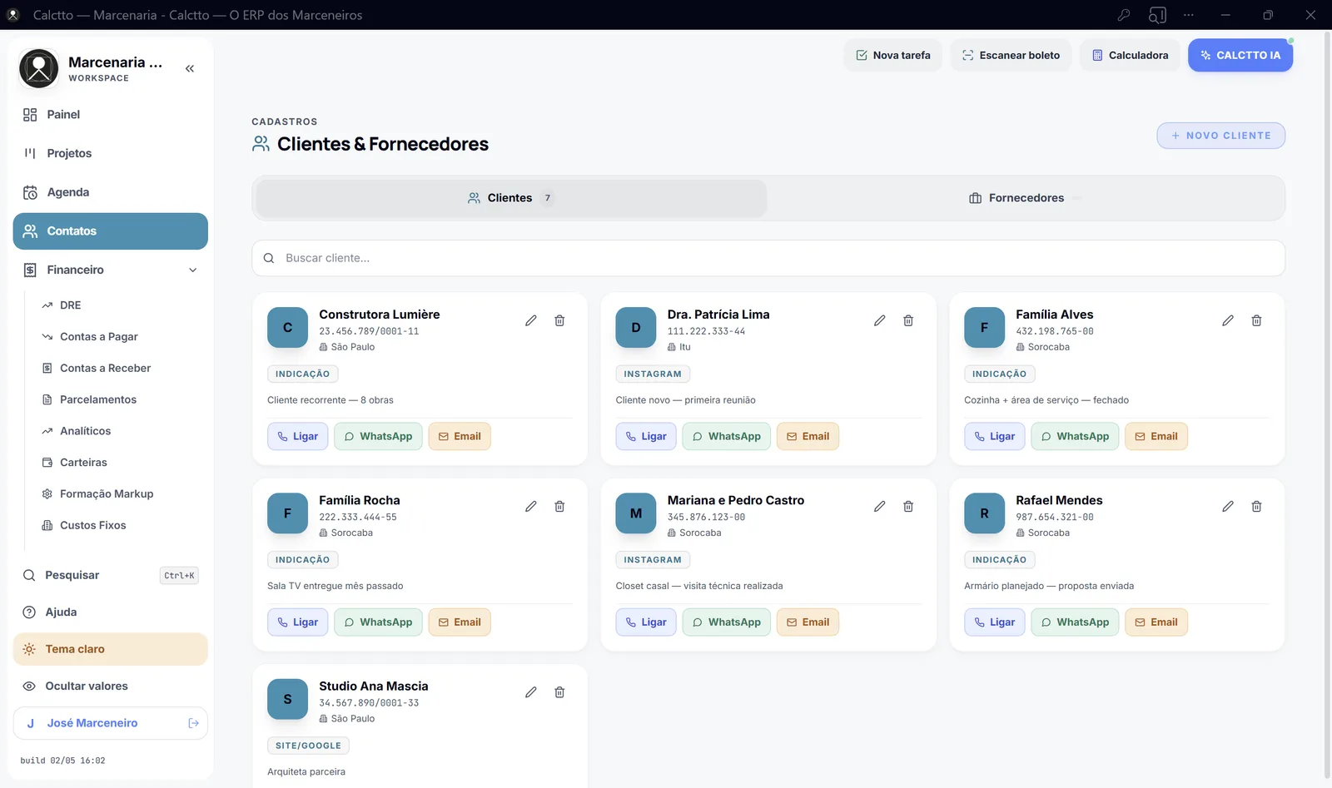Click the Novo Cliente button
Viewport: 1332px width, 788px height.
(x=1220, y=136)
